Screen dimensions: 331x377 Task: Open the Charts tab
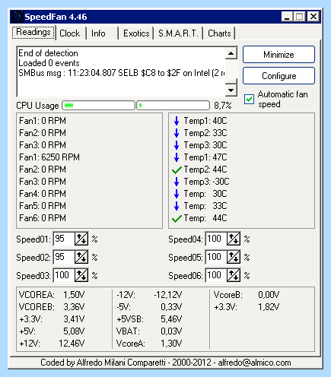coord(219,33)
